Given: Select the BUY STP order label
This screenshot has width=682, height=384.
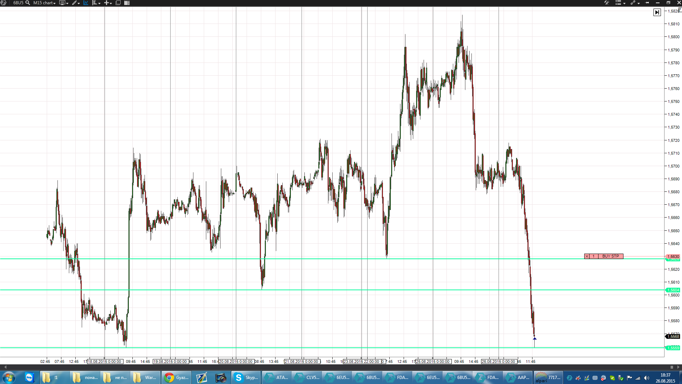Looking at the screenshot, I should [x=611, y=256].
